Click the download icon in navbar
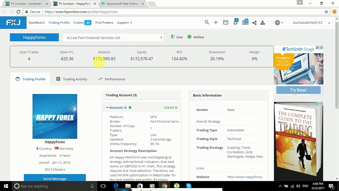Image resolution: width=339 pixels, height=191 pixels. 263,23
